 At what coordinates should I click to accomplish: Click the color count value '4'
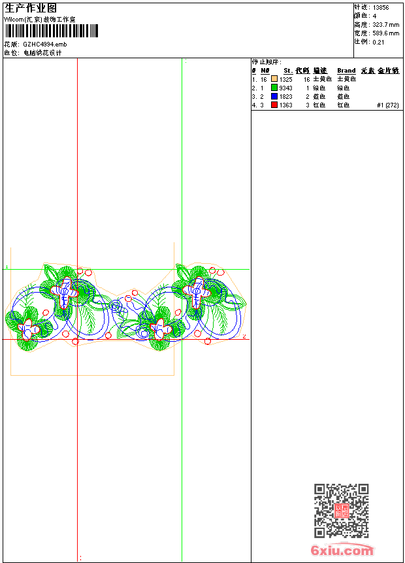[x=374, y=16]
